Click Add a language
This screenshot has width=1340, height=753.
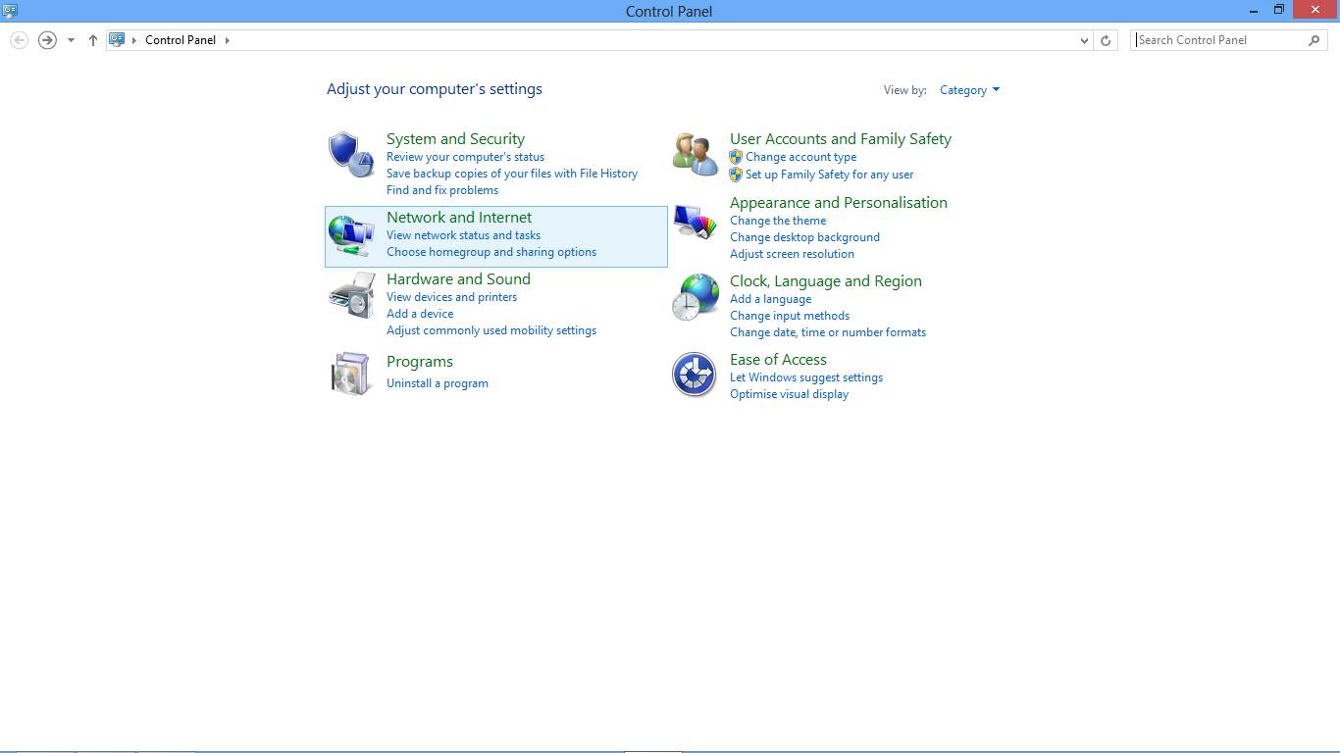pos(770,299)
